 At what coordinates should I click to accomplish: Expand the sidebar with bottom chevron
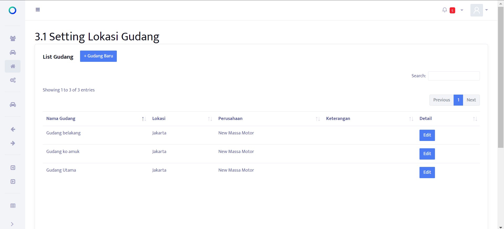(x=12, y=224)
